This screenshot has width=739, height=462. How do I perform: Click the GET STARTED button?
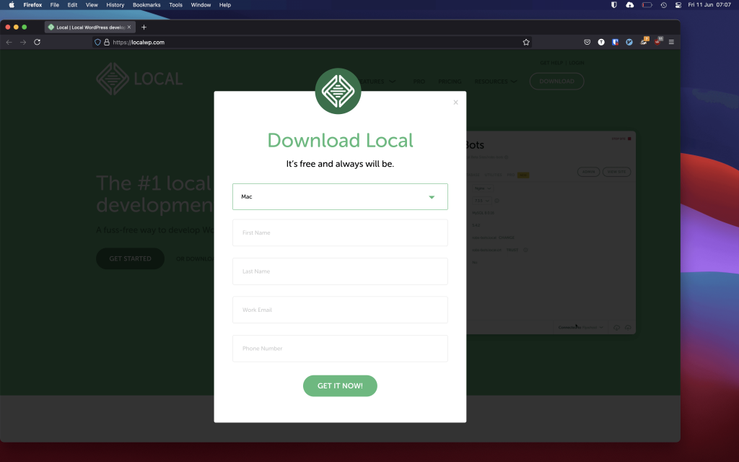tap(130, 258)
